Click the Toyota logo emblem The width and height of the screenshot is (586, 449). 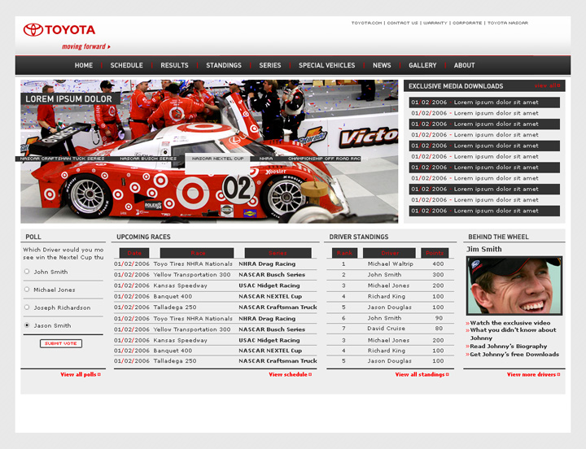click(x=33, y=30)
